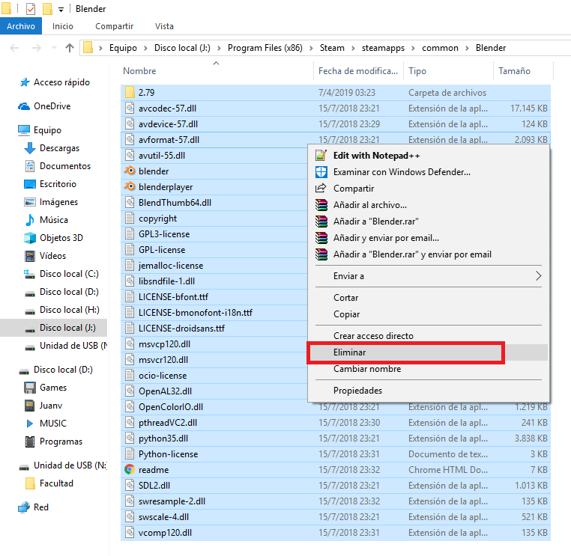
Task: Choose Copiar in the context menu
Action: (429, 314)
